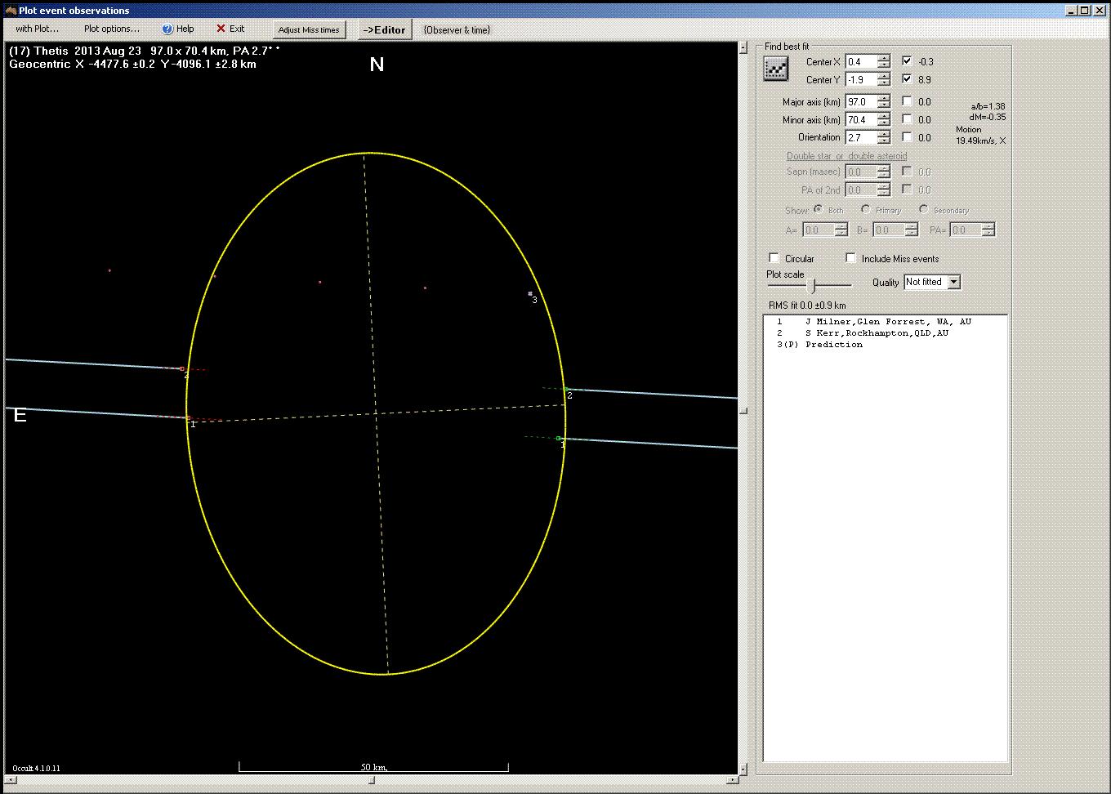Click the plot vertical scrollbar down arrow
This screenshot has height=794, width=1111.
[743, 769]
